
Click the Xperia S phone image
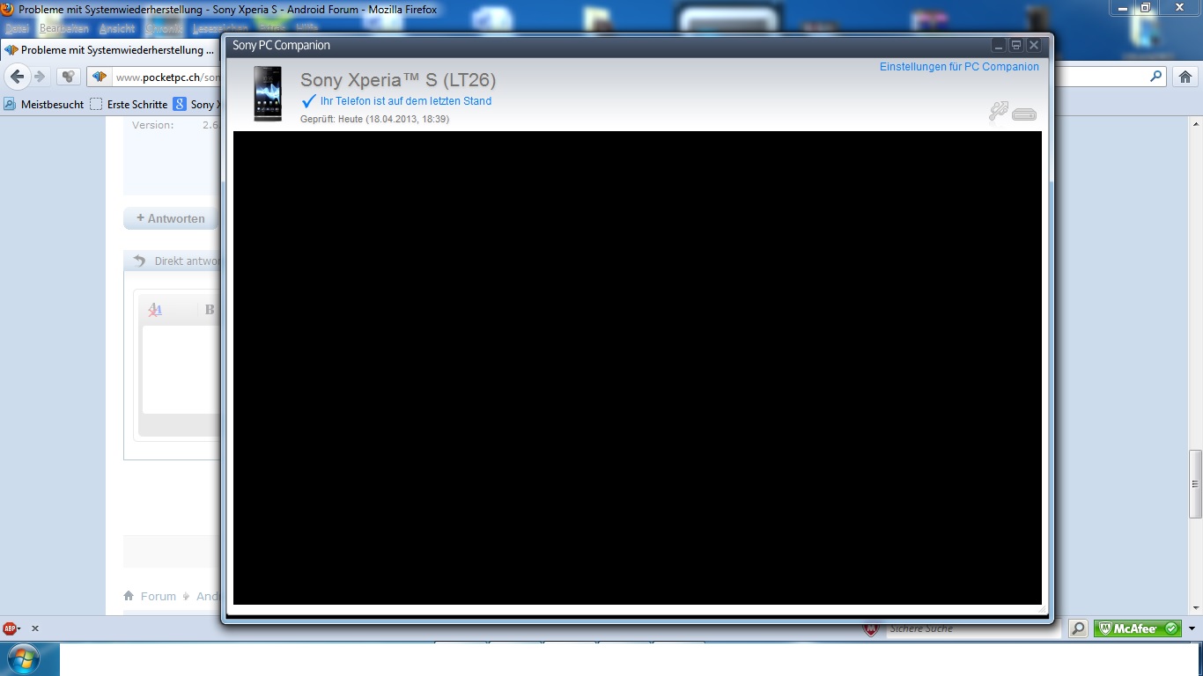coord(268,93)
